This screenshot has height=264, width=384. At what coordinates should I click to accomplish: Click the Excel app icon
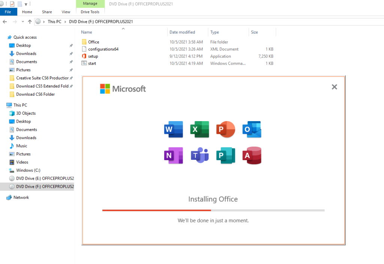199,129
